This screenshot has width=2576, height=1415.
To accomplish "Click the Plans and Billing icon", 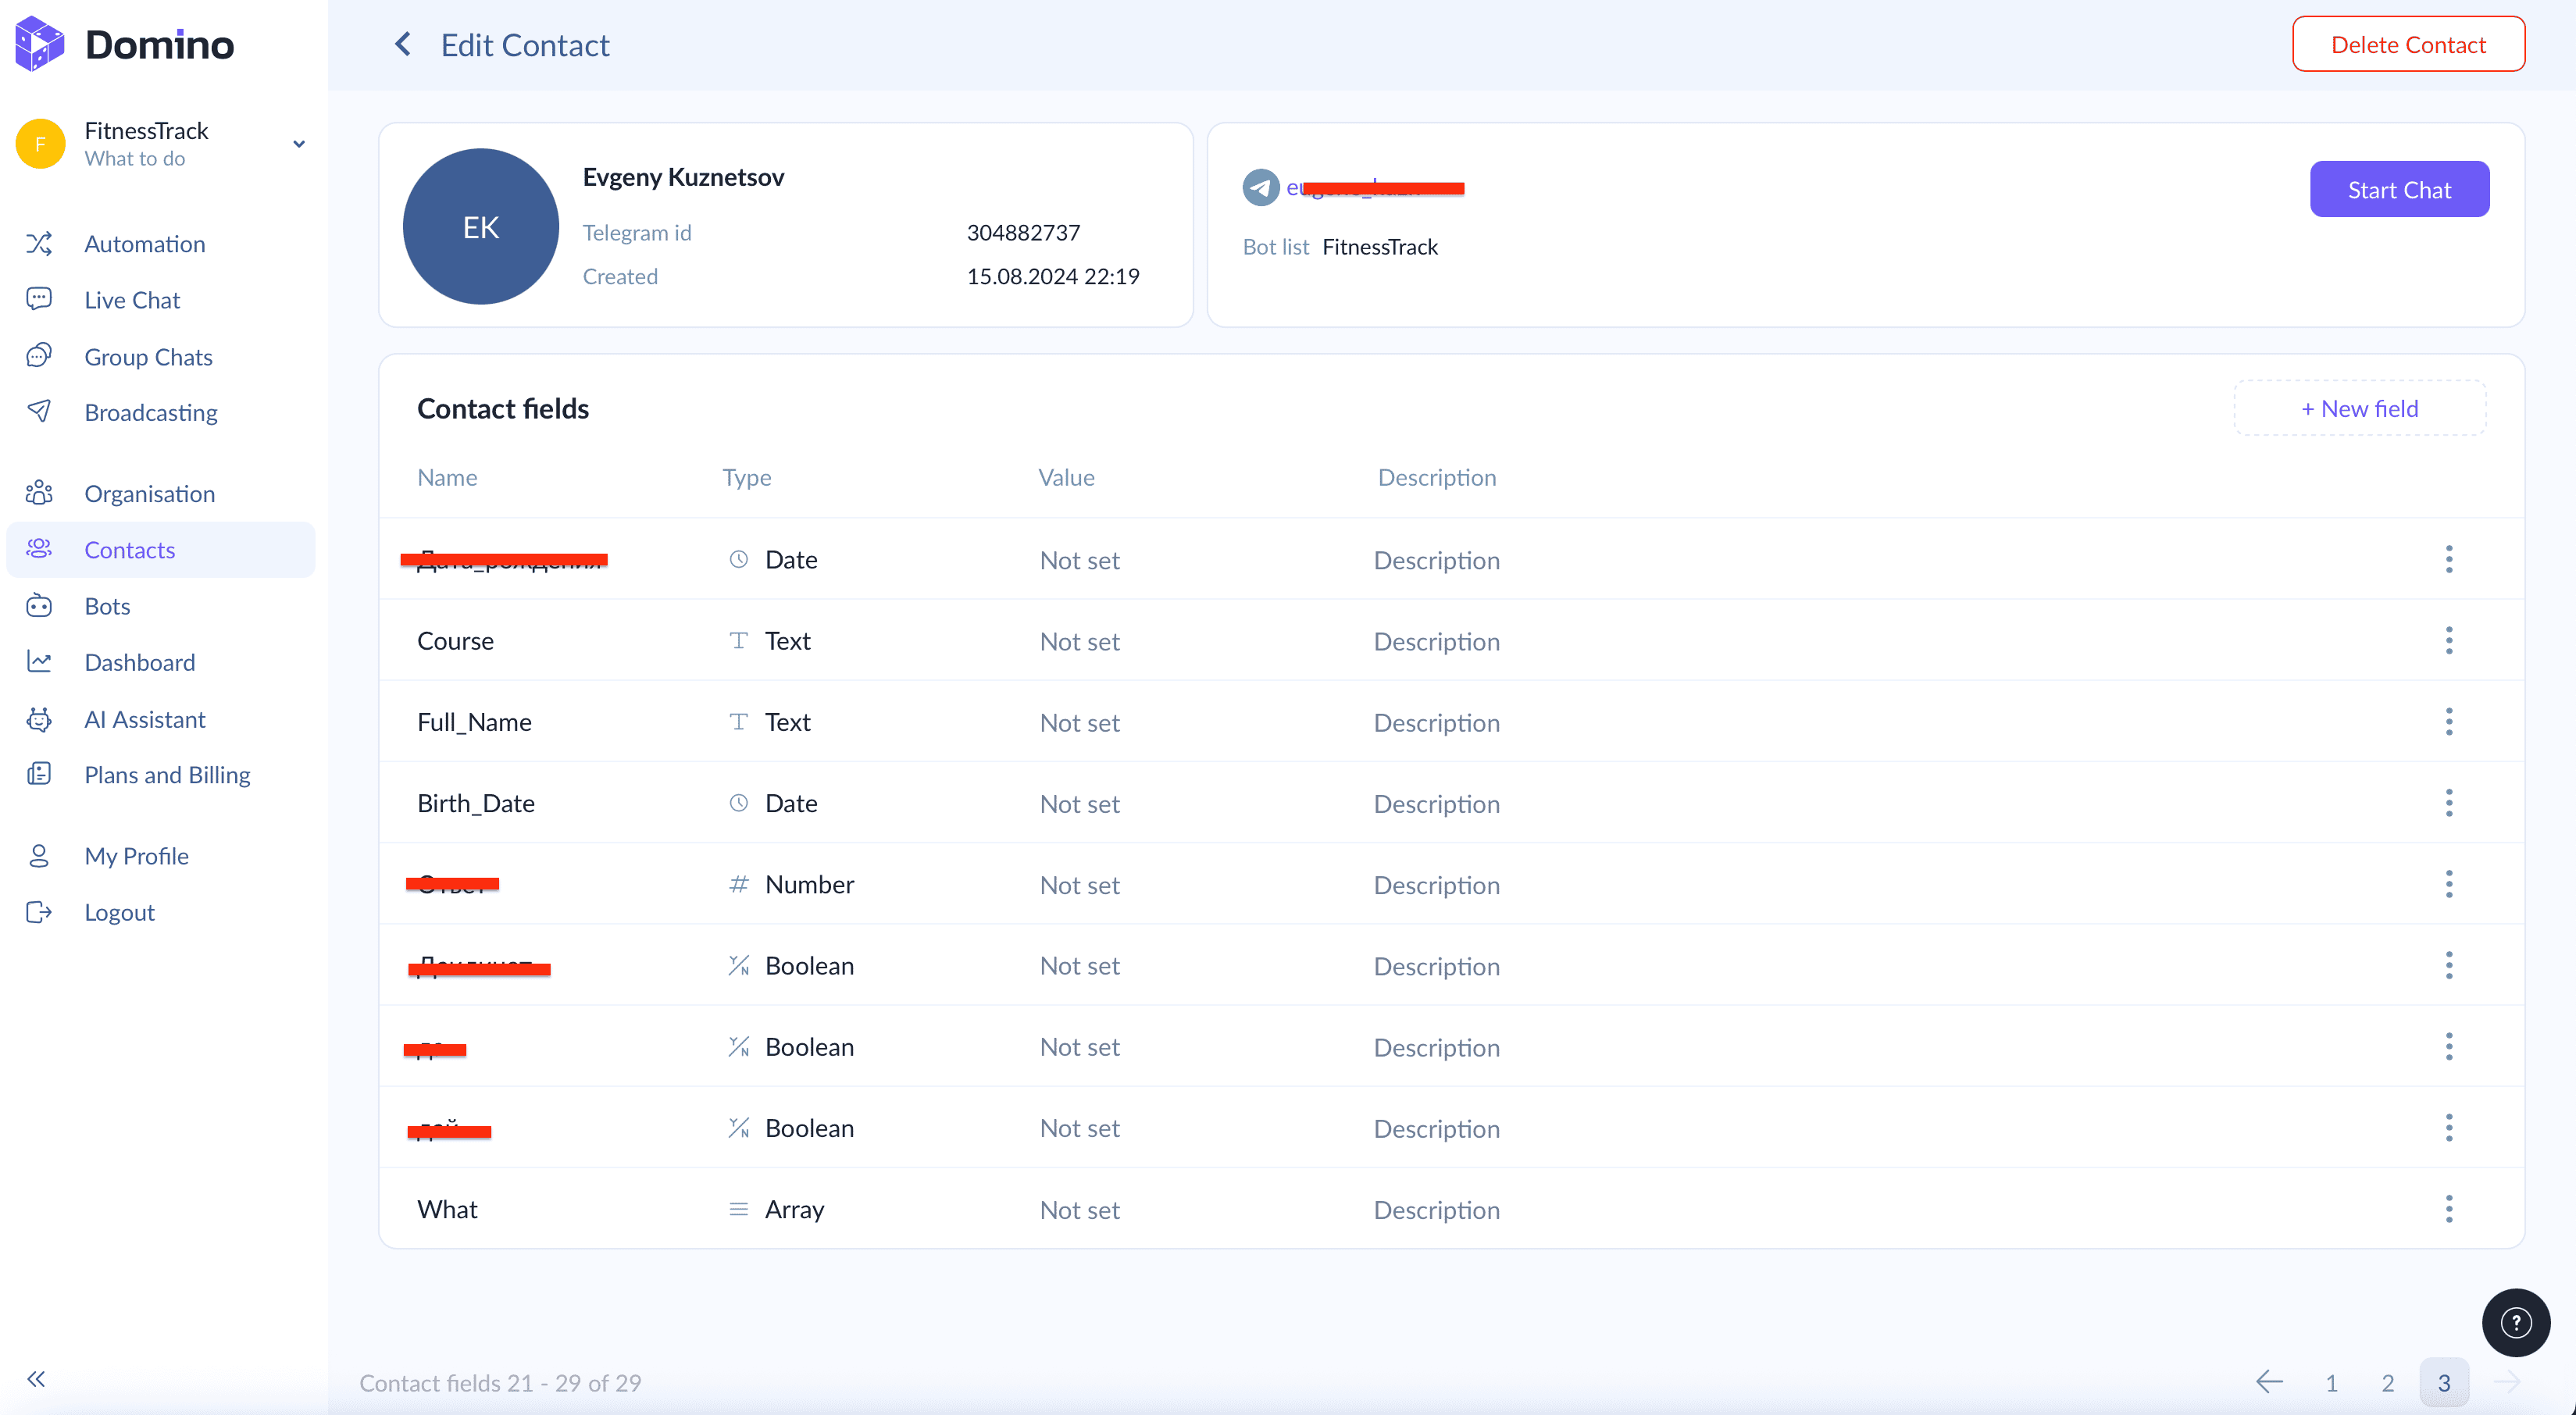I will 39,774.
